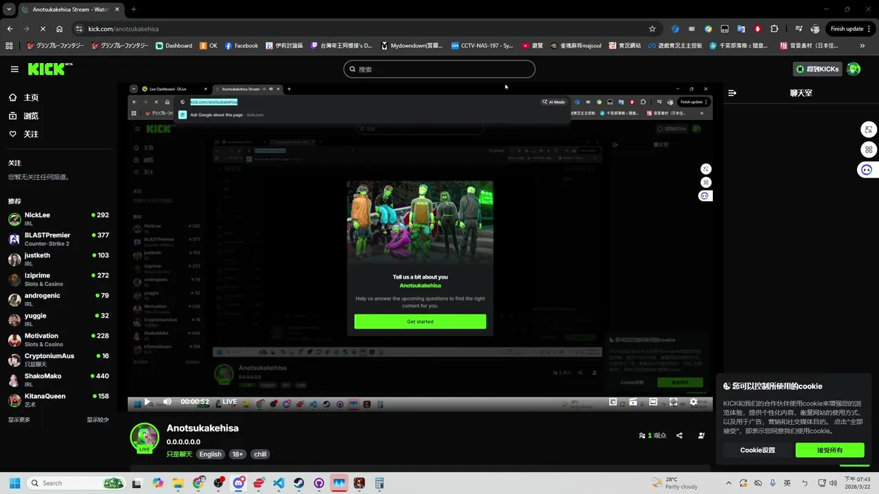Open ShakoMako recommended channel
The height and width of the screenshot is (494, 879).
point(58,380)
